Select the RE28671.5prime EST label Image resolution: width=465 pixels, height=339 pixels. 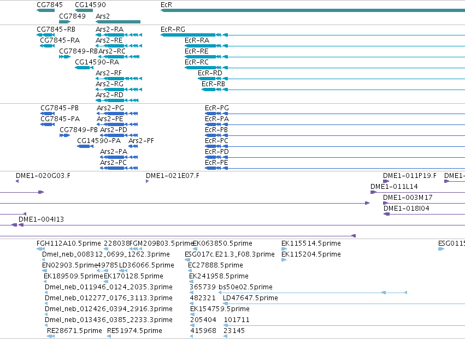(74, 331)
